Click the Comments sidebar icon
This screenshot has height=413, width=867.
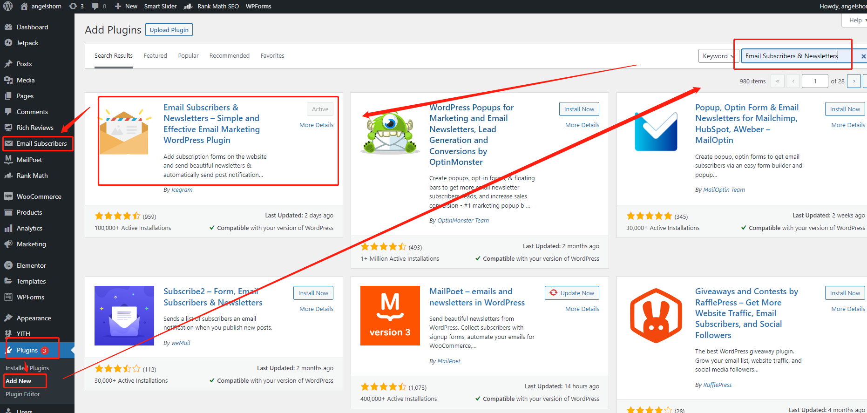point(8,112)
